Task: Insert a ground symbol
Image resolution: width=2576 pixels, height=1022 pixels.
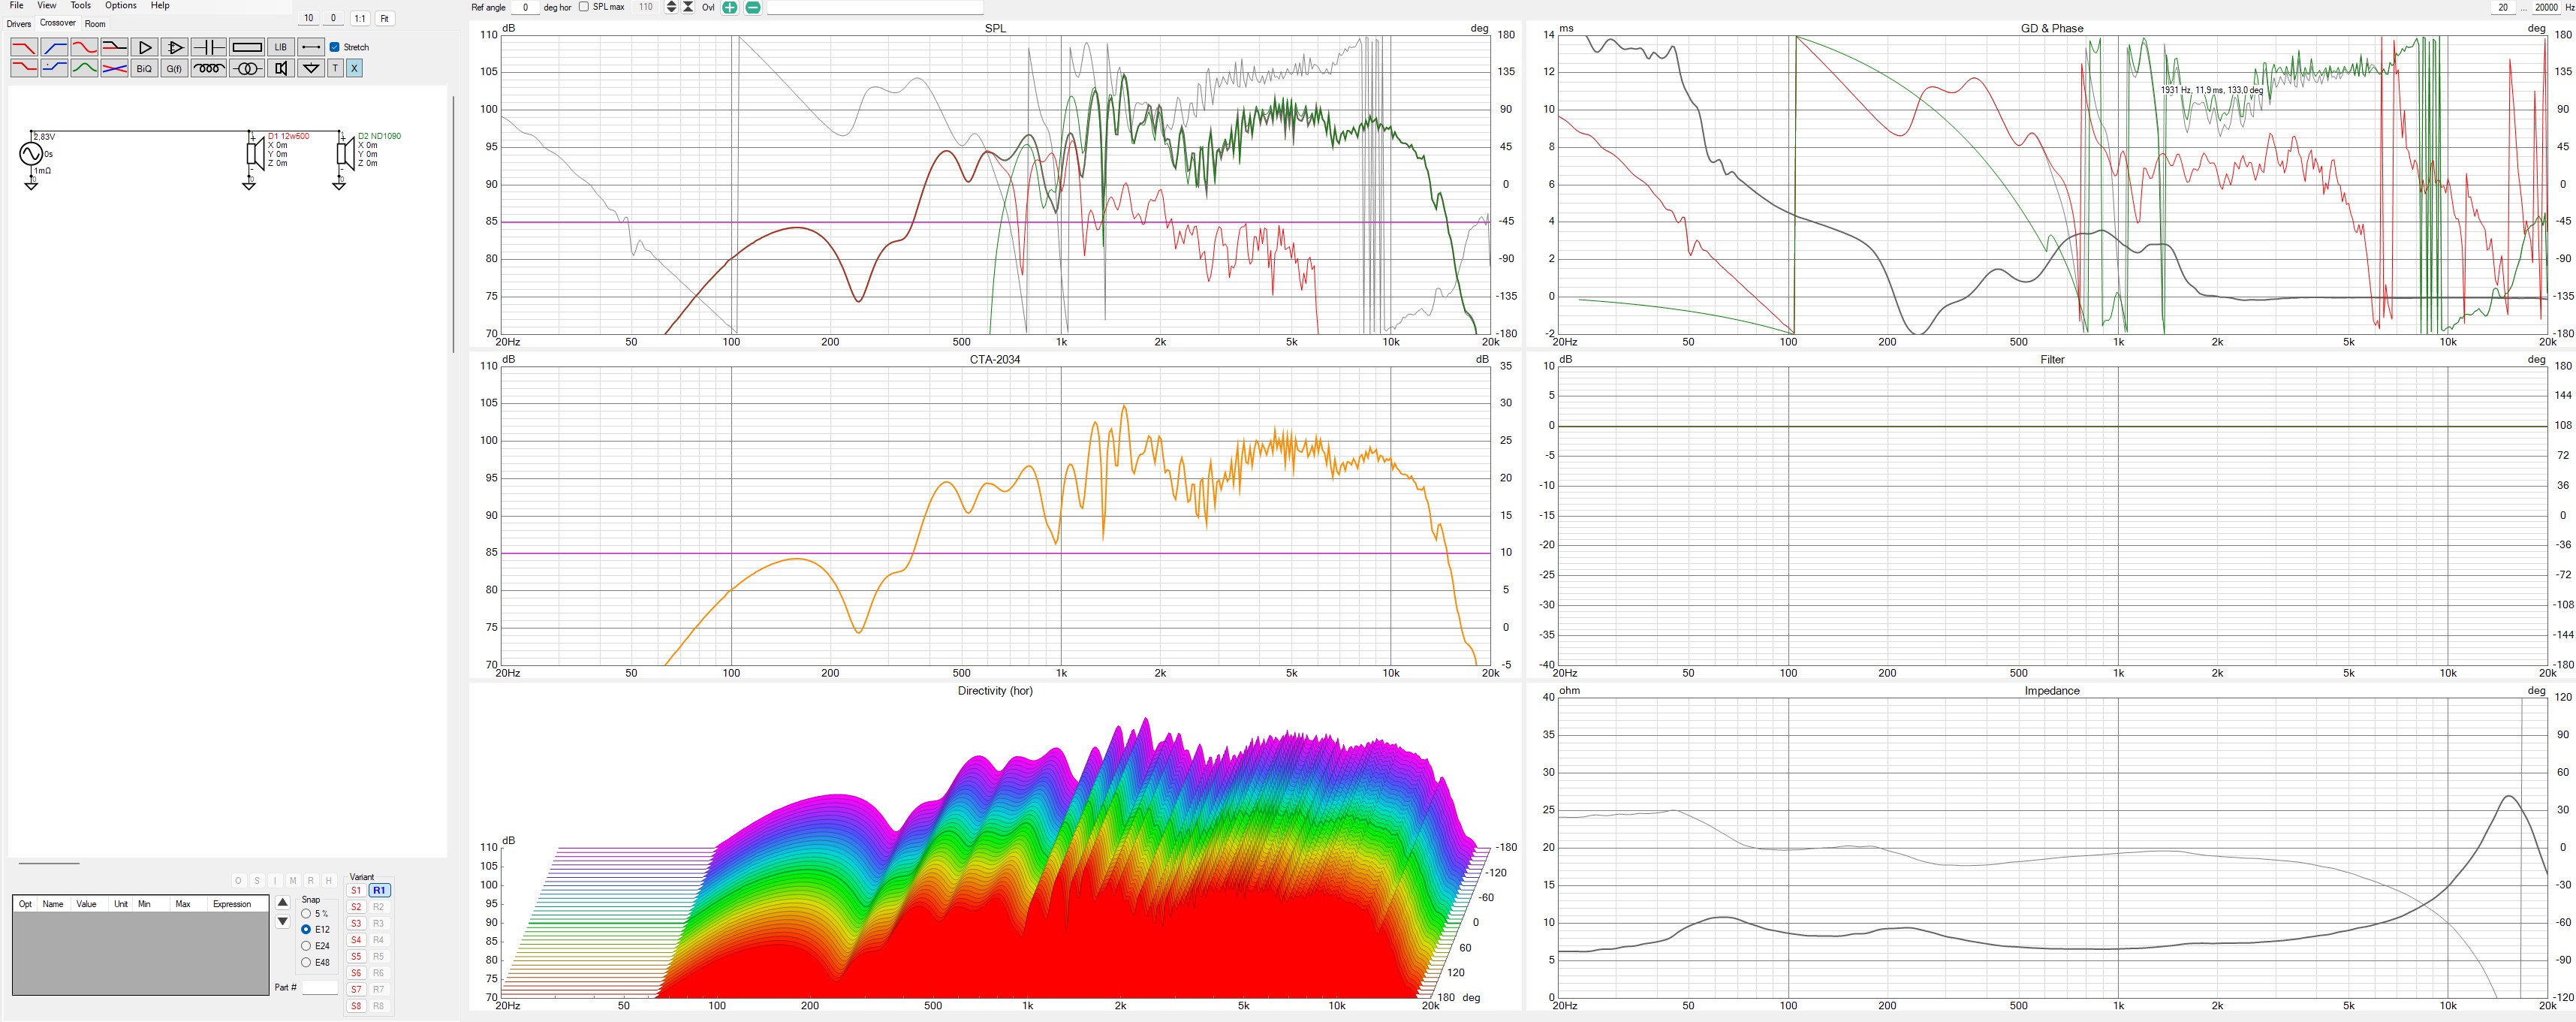Action: 311,68
